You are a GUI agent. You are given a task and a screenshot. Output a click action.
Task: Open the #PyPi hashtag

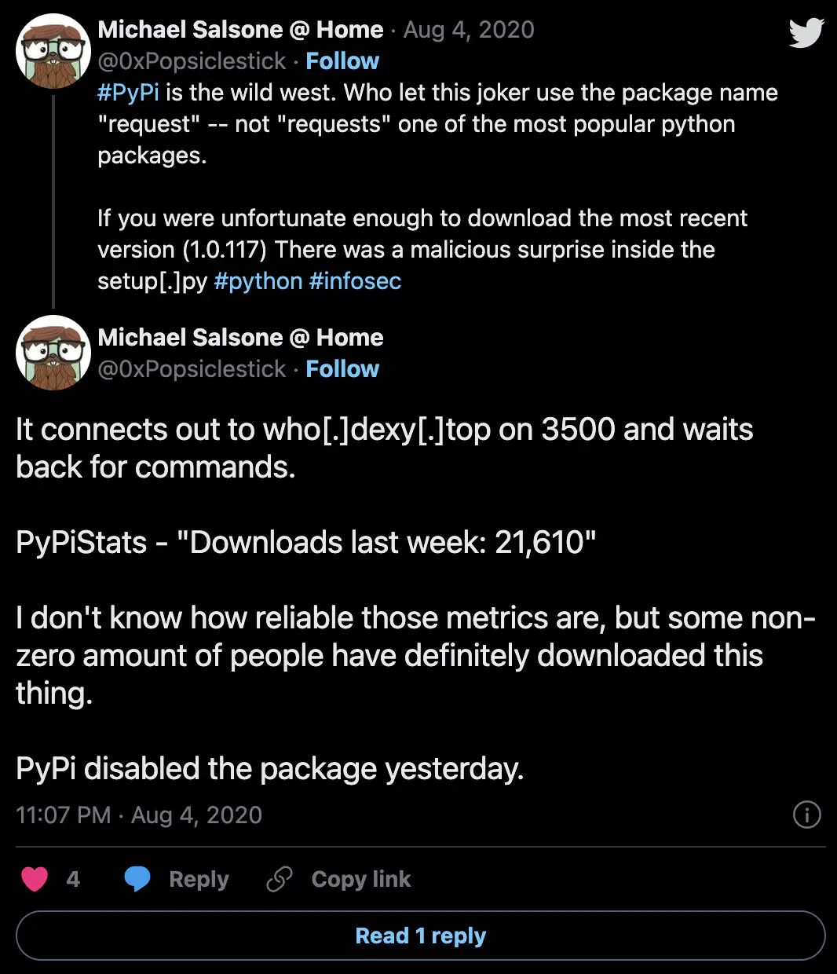coord(128,93)
